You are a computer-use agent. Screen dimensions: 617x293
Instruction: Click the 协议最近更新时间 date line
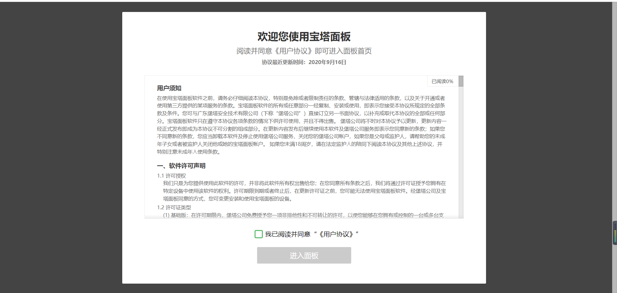[304, 62]
